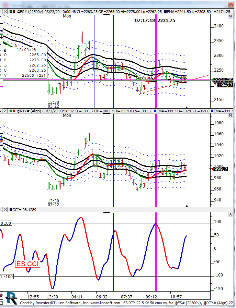
Task: Click the 13:30 03-22 session marker in ES pane
Action: (53, 104)
